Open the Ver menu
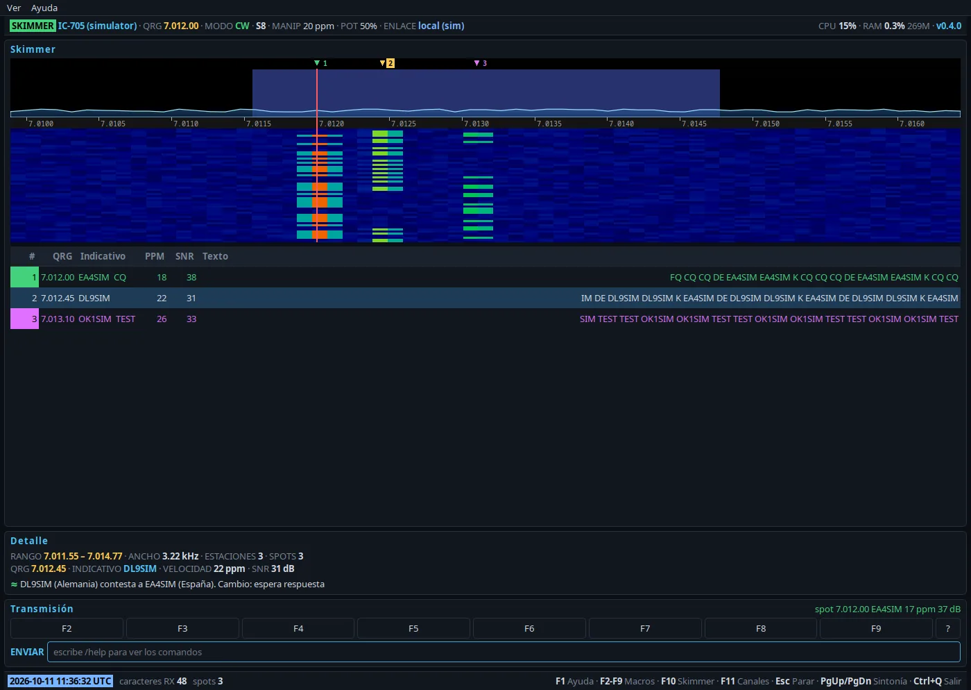971x690 pixels. pos(14,8)
